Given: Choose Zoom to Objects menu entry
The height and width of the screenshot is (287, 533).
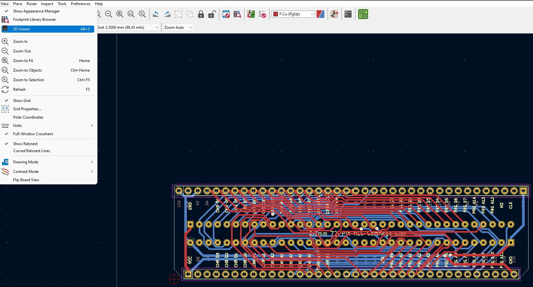Looking at the screenshot, I should (48, 70).
